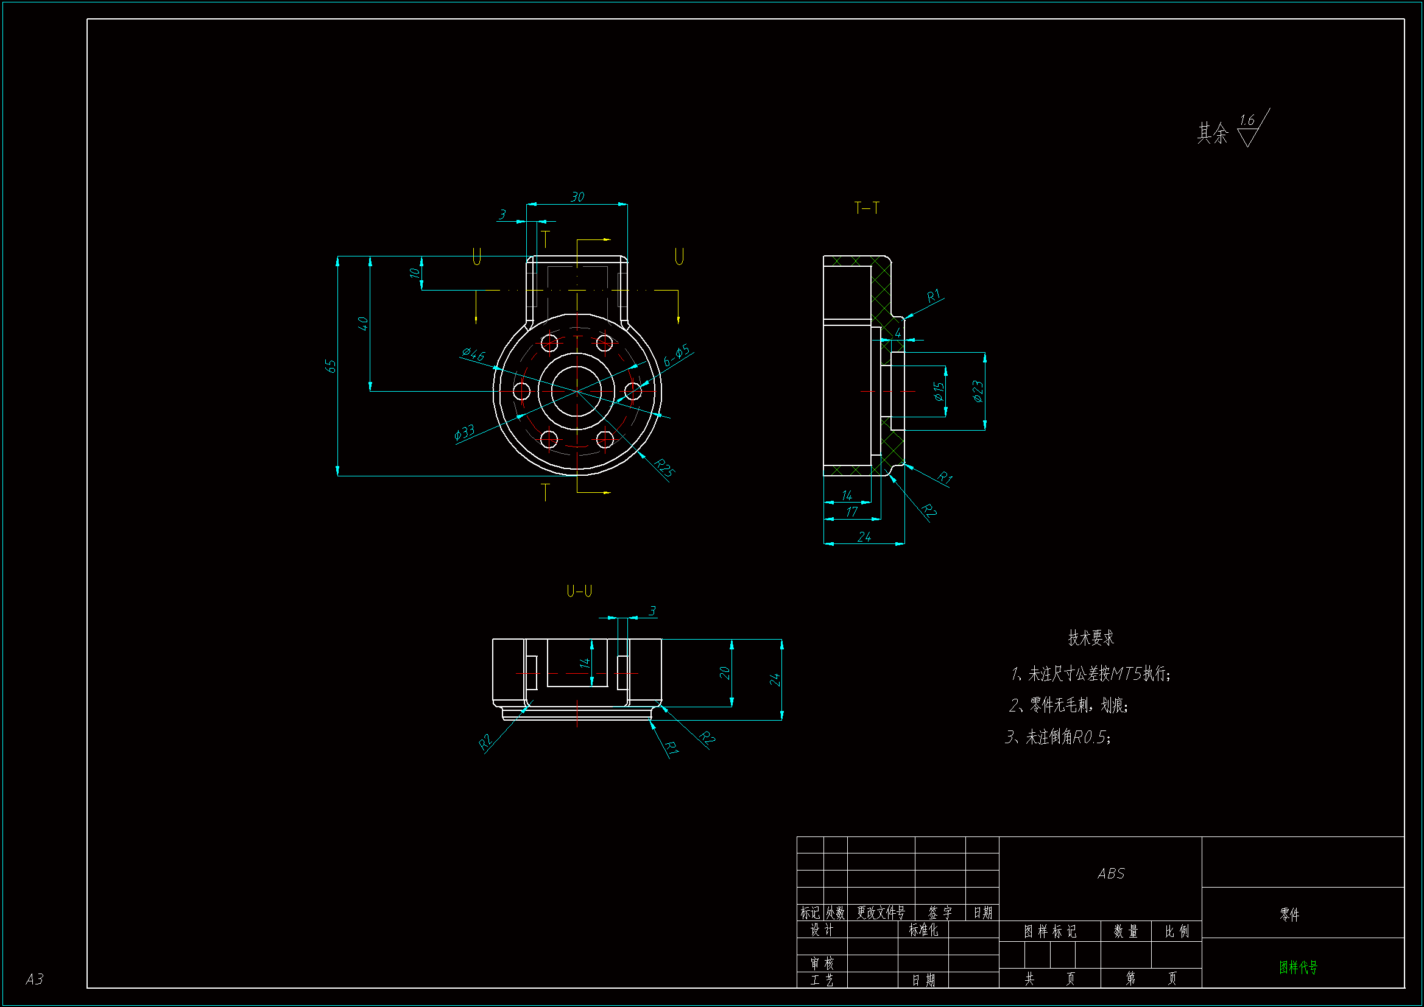This screenshot has height=1007, width=1424.
Task: Click the 技术要求 heading text
Action: click(1090, 638)
